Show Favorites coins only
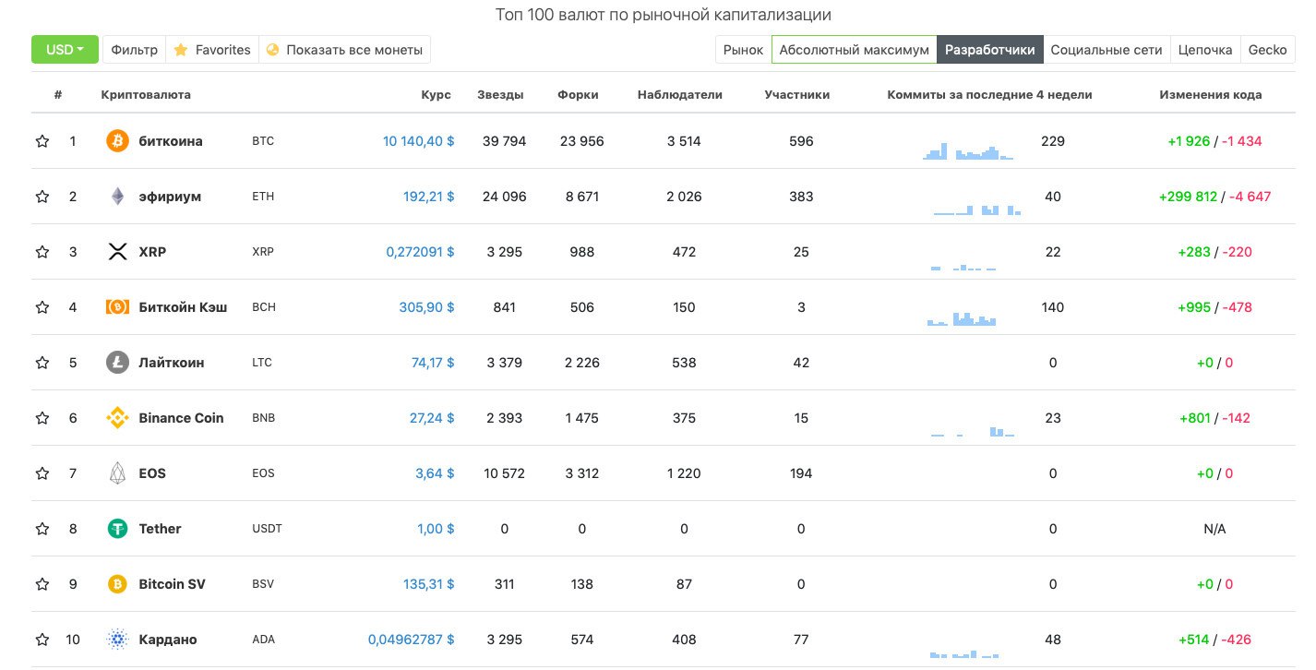This screenshot has height=670, width=1316. pyautogui.click(x=212, y=50)
